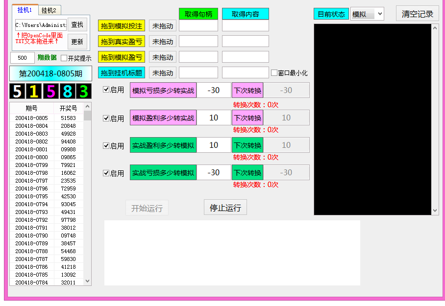Select row 200418-0804 in the list
The width and height of the screenshot is (445, 306).
[x=47, y=126]
